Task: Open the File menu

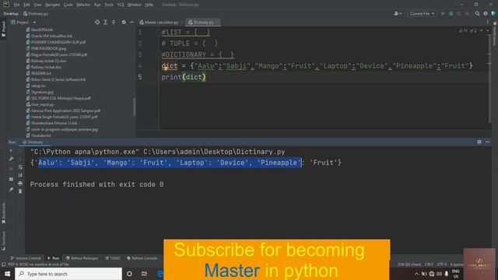Action: pyautogui.click(x=16, y=5)
